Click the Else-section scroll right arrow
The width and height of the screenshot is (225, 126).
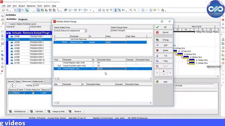pyautogui.click(x=151, y=103)
